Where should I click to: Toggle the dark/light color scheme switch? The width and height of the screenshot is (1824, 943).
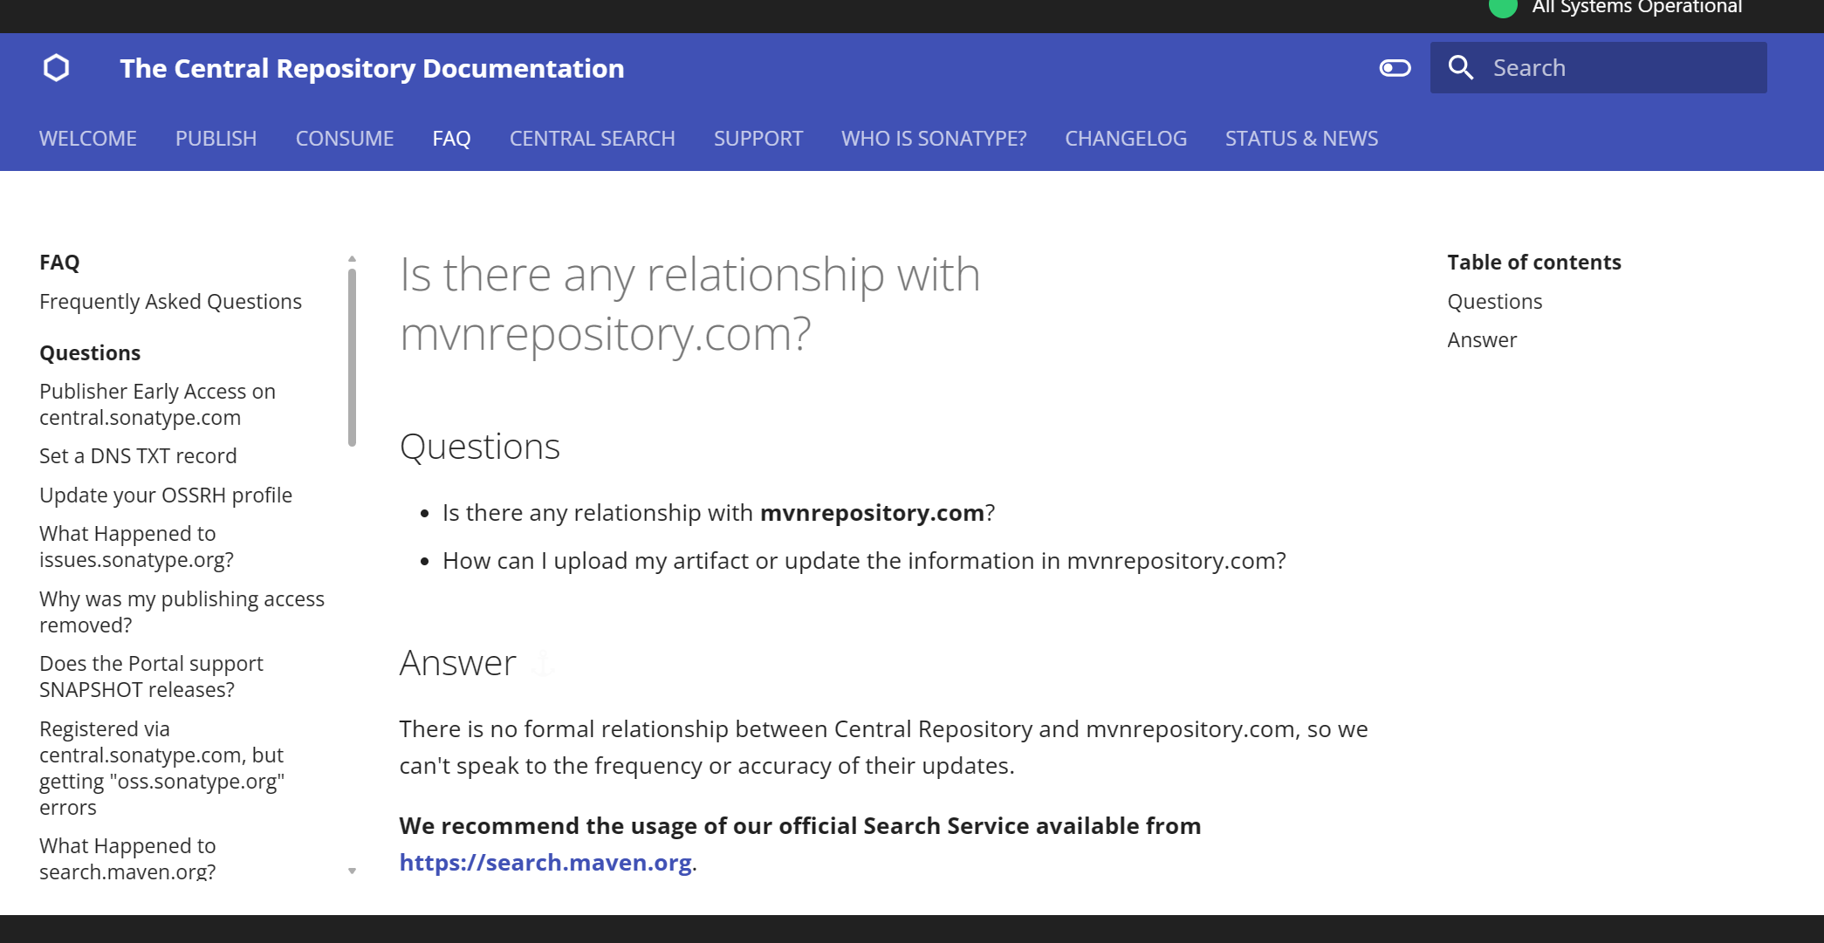coord(1395,68)
